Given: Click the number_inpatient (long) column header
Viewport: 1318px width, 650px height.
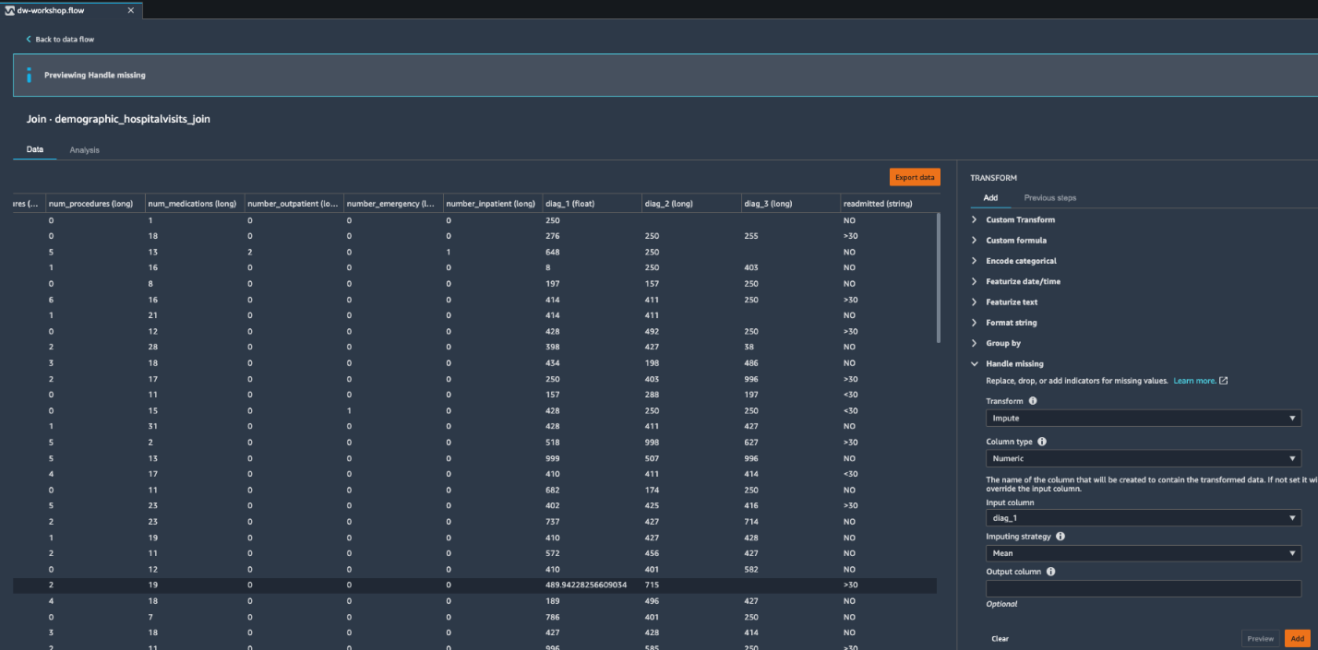Looking at the screenshot, I should click(x=492, y=204).
